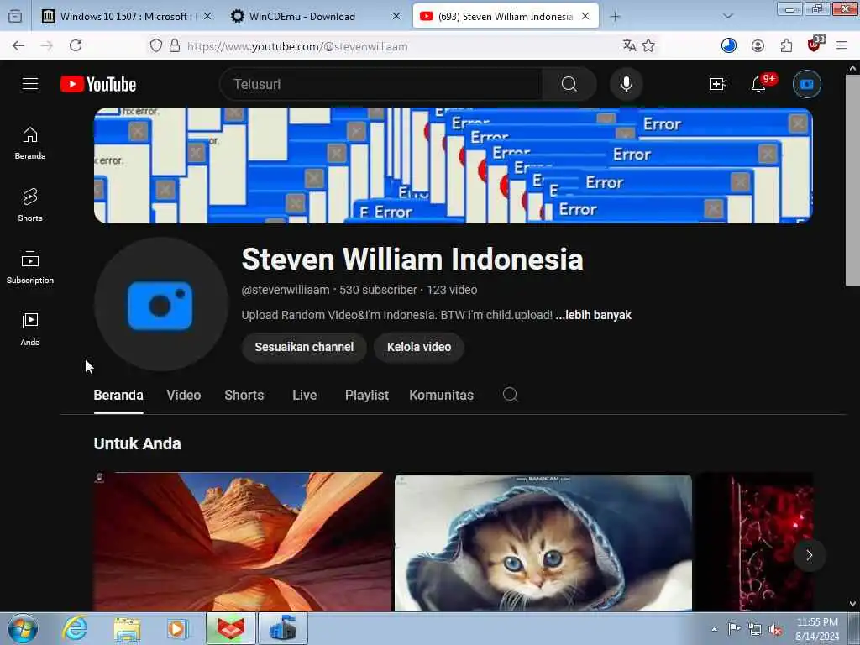This screenshot has height=645, width=860.
Task: Click the tracking protection shield icon
Action: pyautogui.click(x=156, y=45)
